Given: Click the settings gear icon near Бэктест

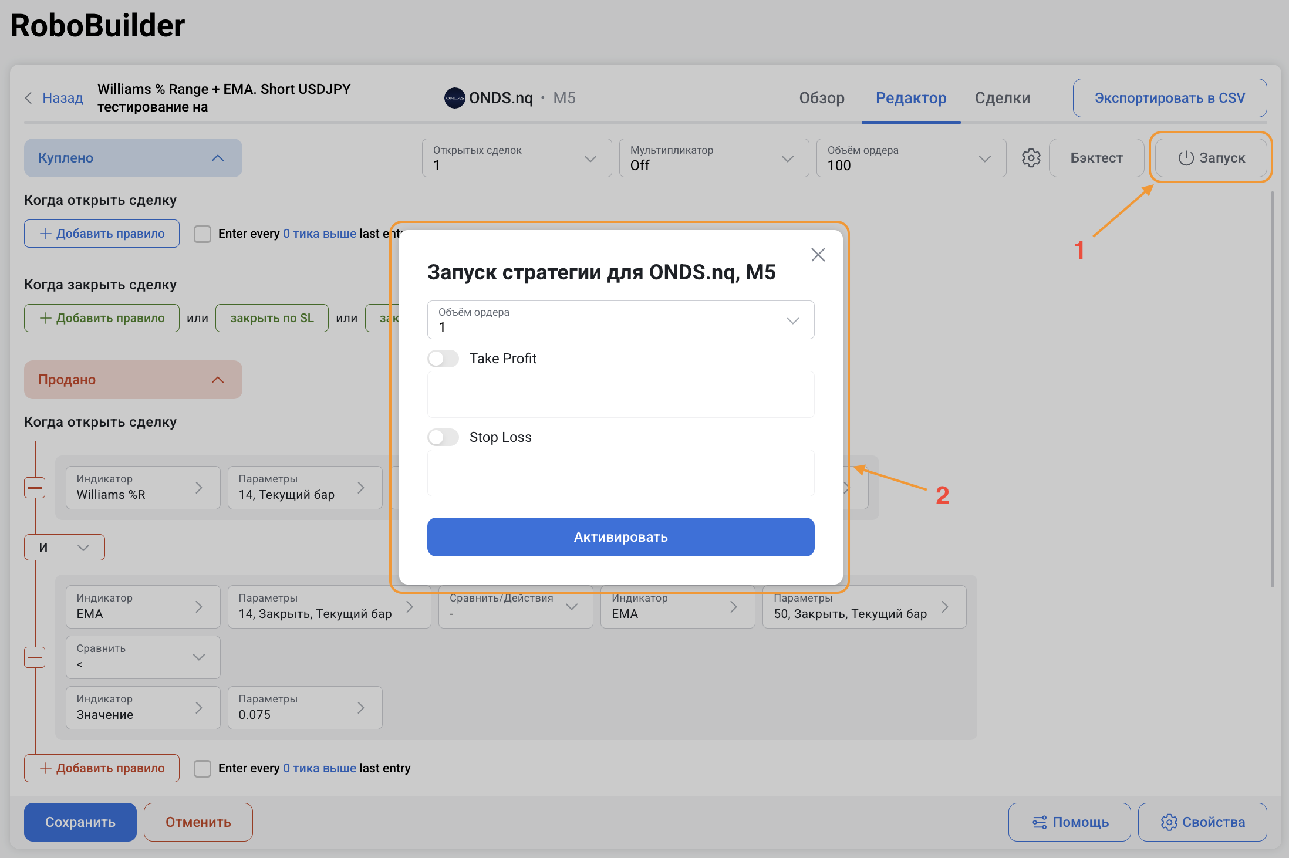Looking at the screenshot, I should click(x=1031, y=158).
